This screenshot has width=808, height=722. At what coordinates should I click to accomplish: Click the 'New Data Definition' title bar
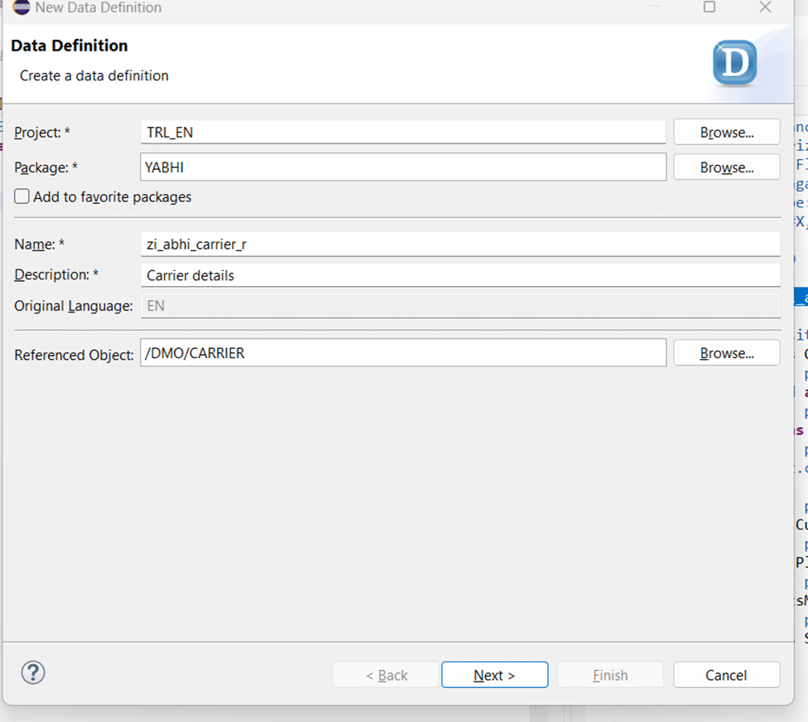[x=331, y=7]
